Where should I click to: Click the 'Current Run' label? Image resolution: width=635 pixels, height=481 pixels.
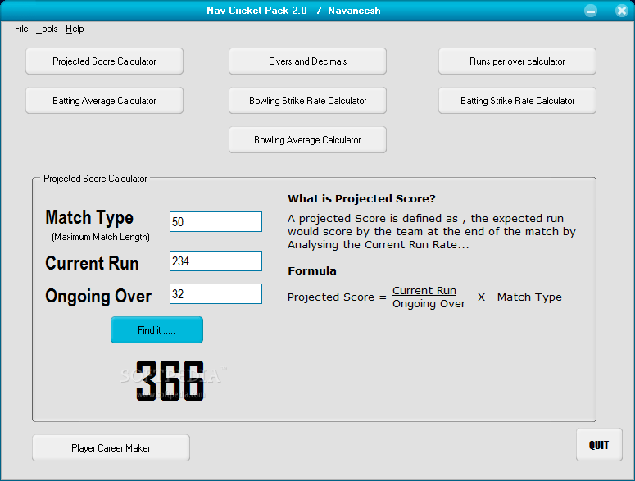tap(92, 263)
